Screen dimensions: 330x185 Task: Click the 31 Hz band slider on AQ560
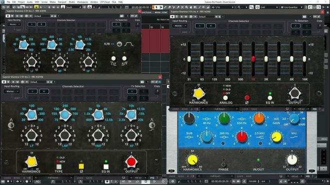(189, 59)
